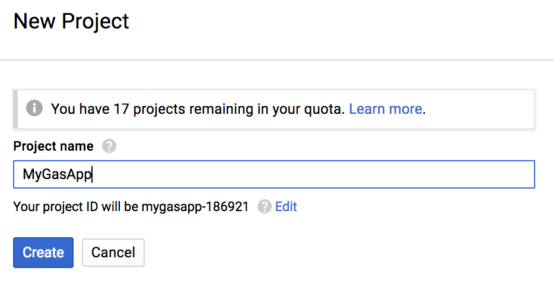Viewport: 553px width, 287px height.
Task: Click Edit to change the project ID
Action: coord(286,206)
